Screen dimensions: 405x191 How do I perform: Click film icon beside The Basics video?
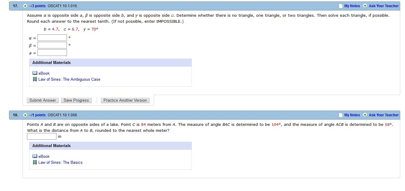(x=35, y=163)
